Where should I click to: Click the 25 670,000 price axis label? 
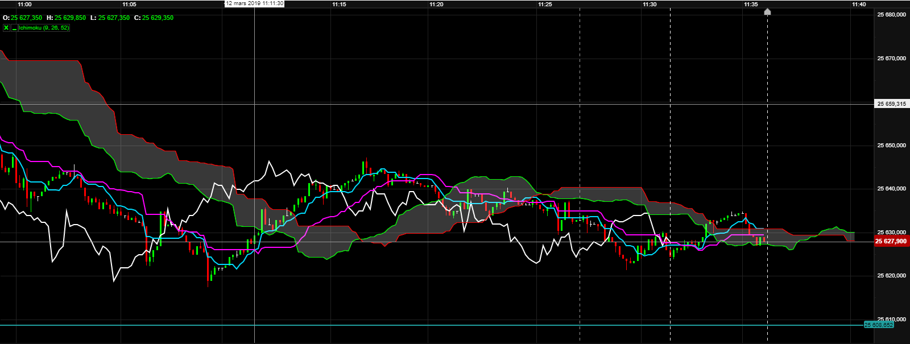click(891, 58)
